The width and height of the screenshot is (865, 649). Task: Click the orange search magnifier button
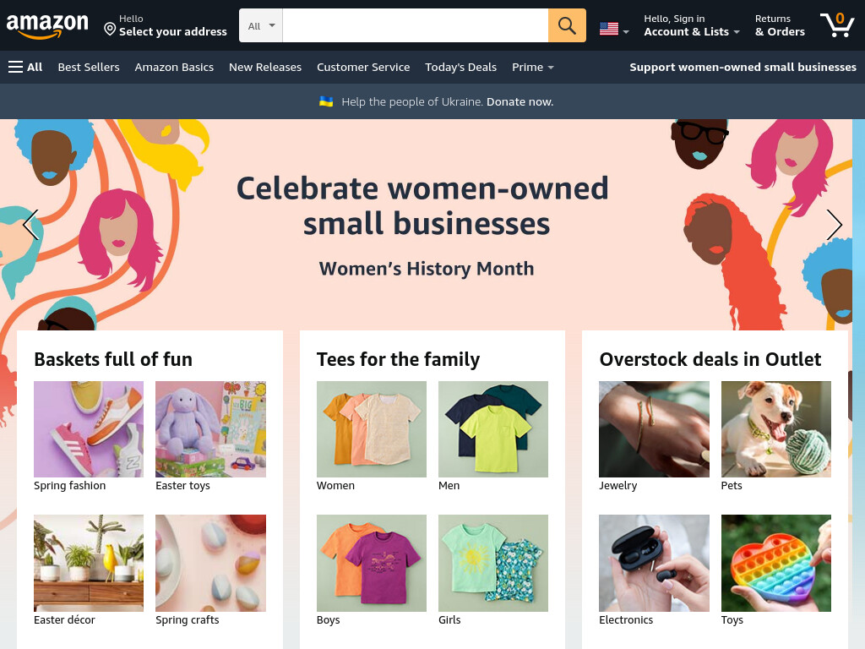pos(567,25)
